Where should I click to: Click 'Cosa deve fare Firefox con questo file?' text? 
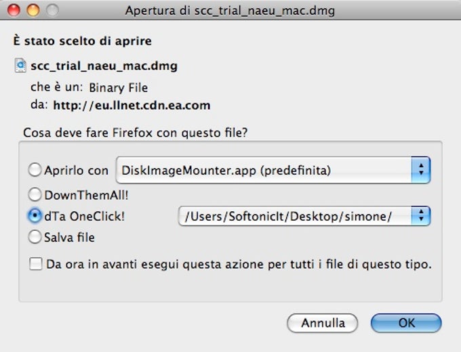[135, 133]
